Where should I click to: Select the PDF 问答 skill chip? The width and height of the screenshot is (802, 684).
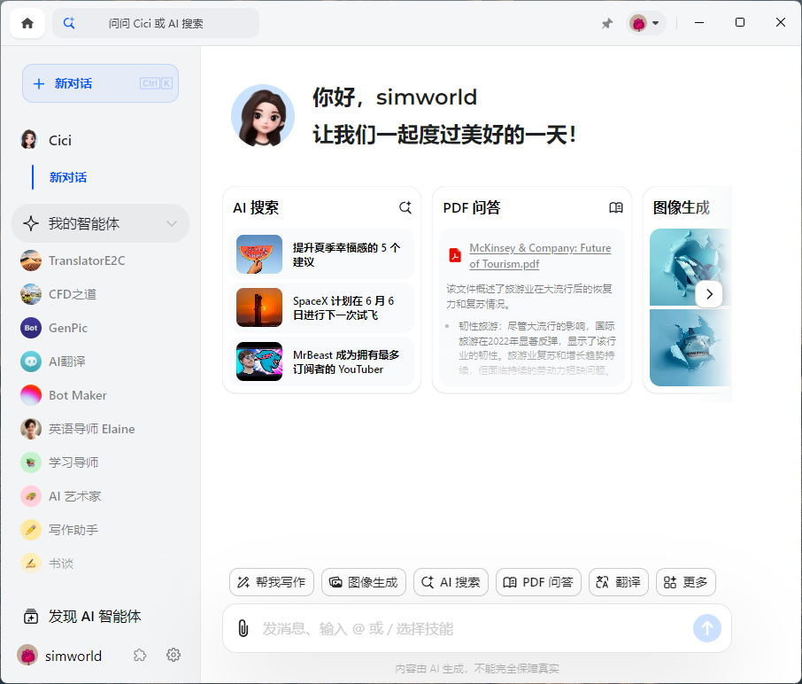pyautogui.click(x=538, y=582)
